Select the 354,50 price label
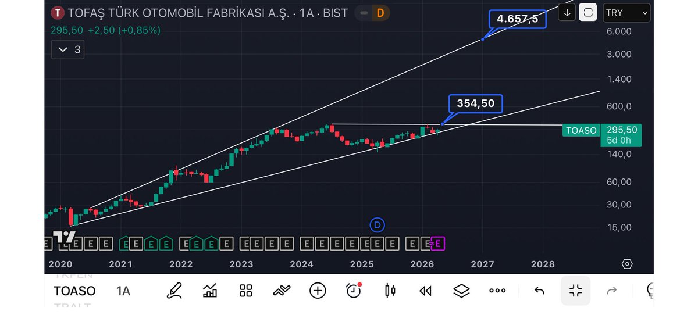This screenshot has width=698, height=322. 475,103
